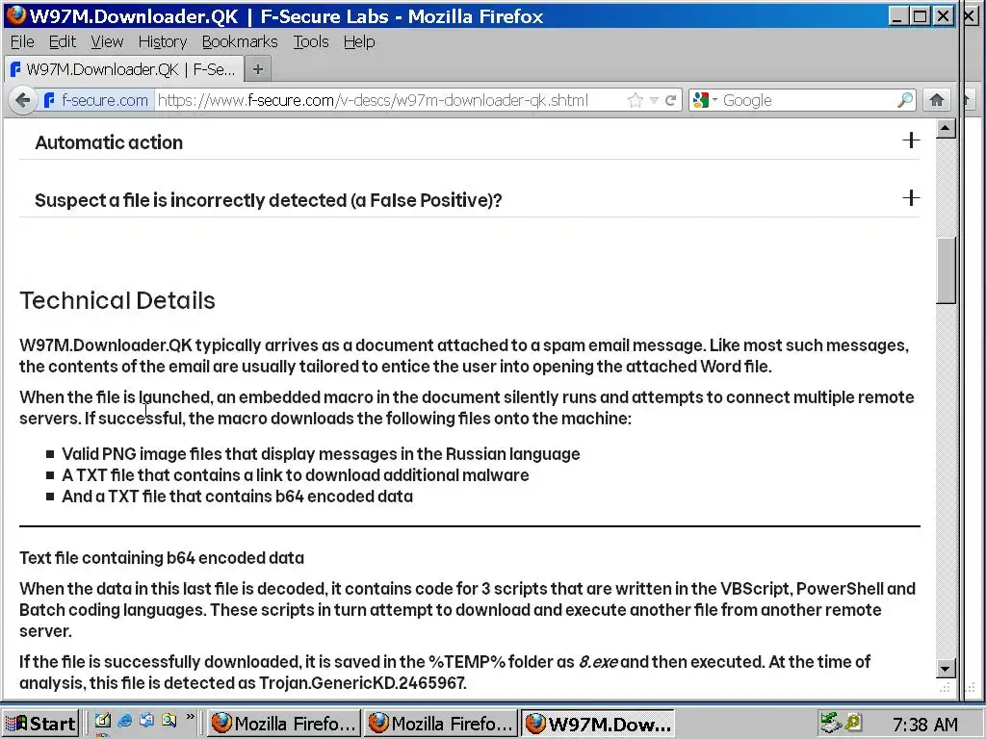This screenshot has width=986, height=739.
Task: Minimize the Firefox window
Action: (897, 15)
